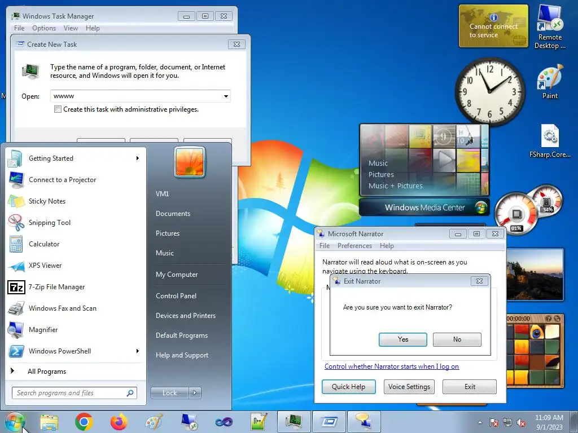This screenshot has height=433, width=578.
Task: Open Paint desktop shortcut
Action: (550, 82)
